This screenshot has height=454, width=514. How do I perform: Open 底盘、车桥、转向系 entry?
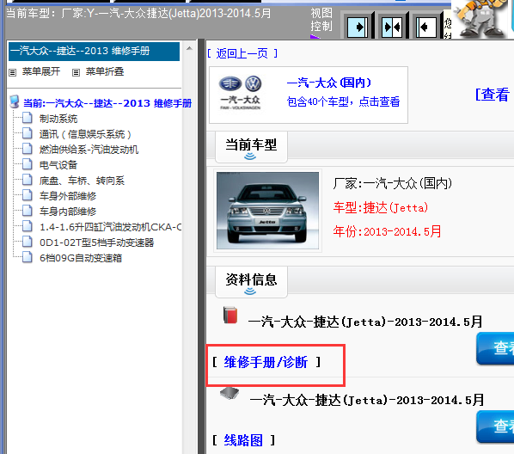[82, 181]
